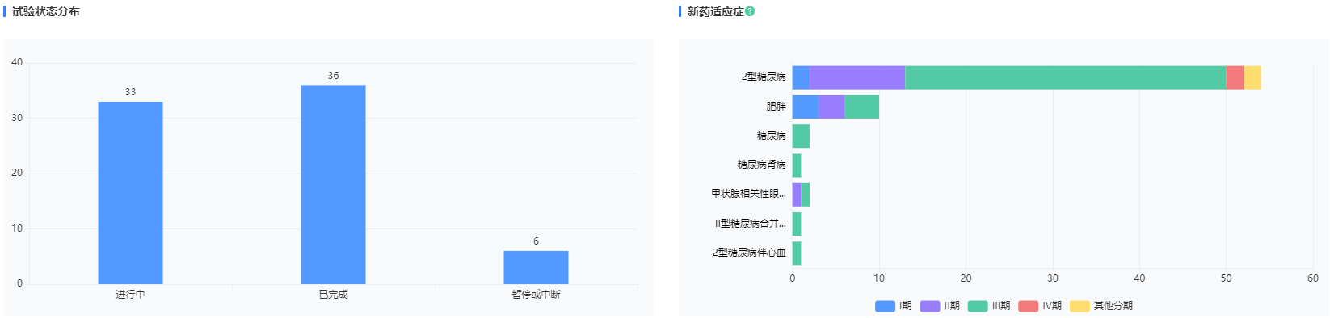The height and width of the screenshot is (318, 1330).
Task: Select the 糖尿病肾病 bar
Action: [x=797, y=165]
